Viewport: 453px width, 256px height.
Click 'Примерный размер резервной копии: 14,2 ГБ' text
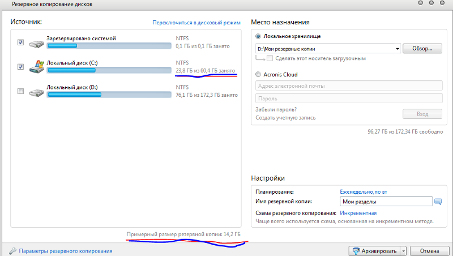(183, 234)
